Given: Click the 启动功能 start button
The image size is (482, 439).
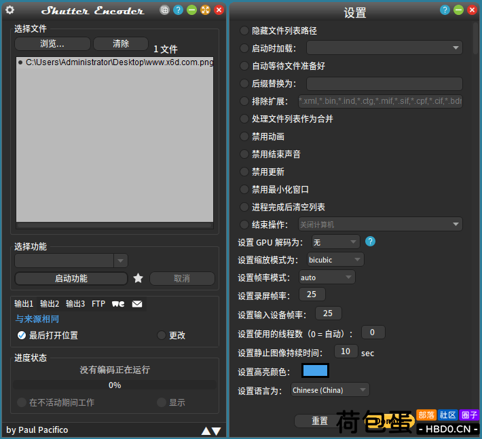Looking at the screenshot, I should 71,278.
